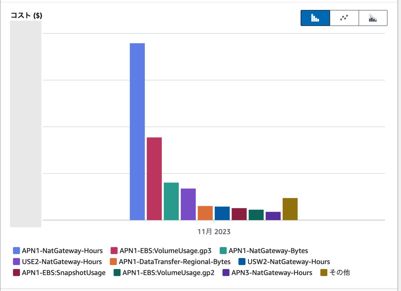Click the APN1-EBS:VolumeUsage.gp2 legend label
This screenshot has width=401, height=291.
(168, 273)
